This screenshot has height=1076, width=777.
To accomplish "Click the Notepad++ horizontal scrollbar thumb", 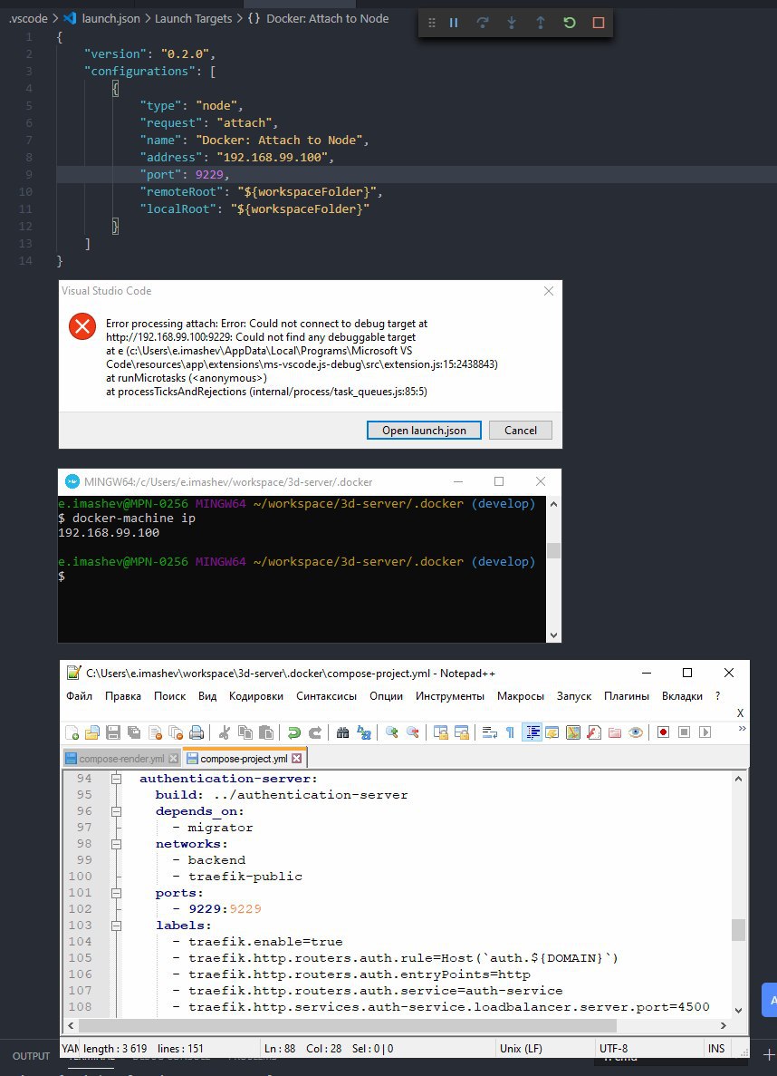I will [x=348, y=1025].
